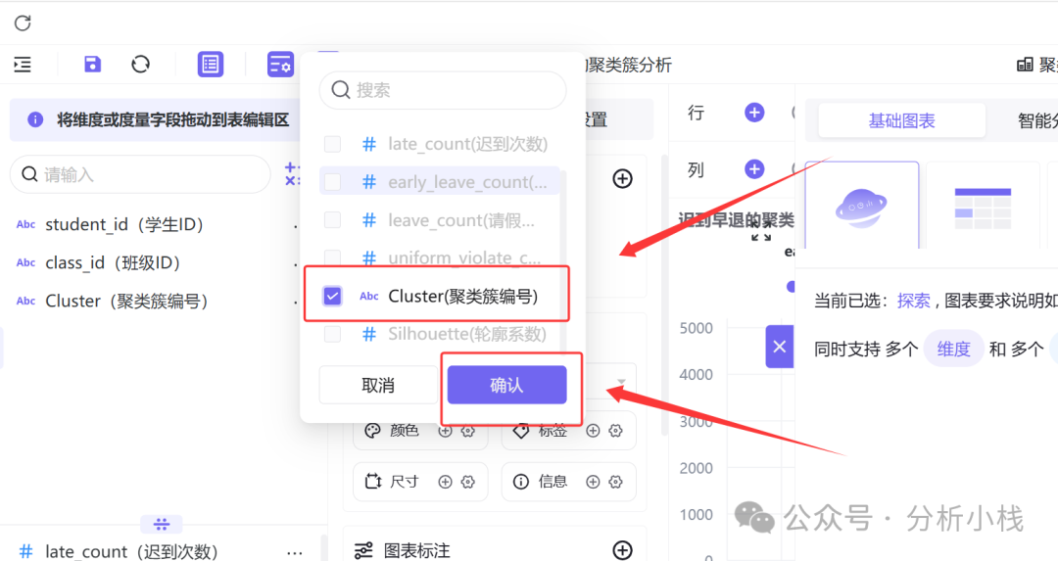
Task: Select class_id（班级ID）field
Action: coord(113,263)
